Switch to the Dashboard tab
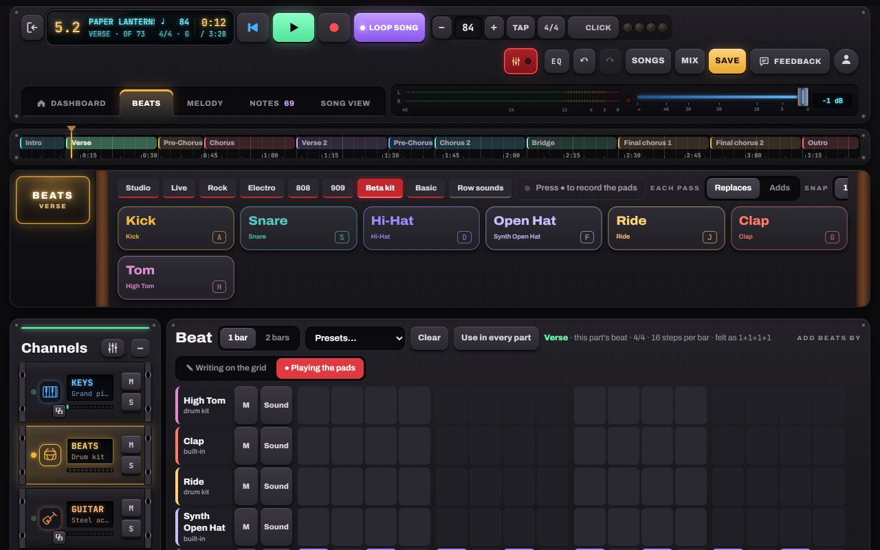880x550 pixels. point(71,103)
